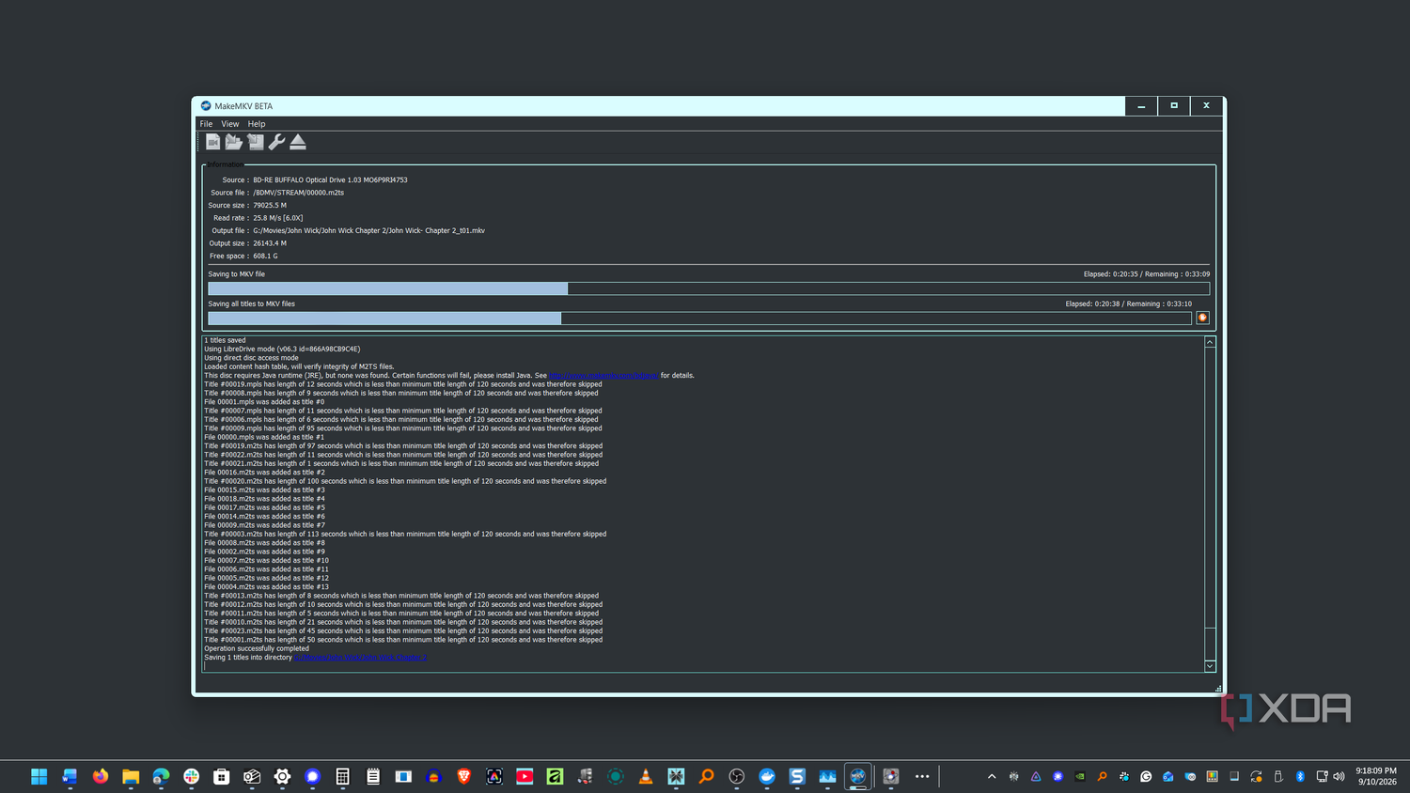Click the log scrollbar up arrow
Image resolution: width=1410 pixels, height=793 pixels.
[x=1210, y=342]
